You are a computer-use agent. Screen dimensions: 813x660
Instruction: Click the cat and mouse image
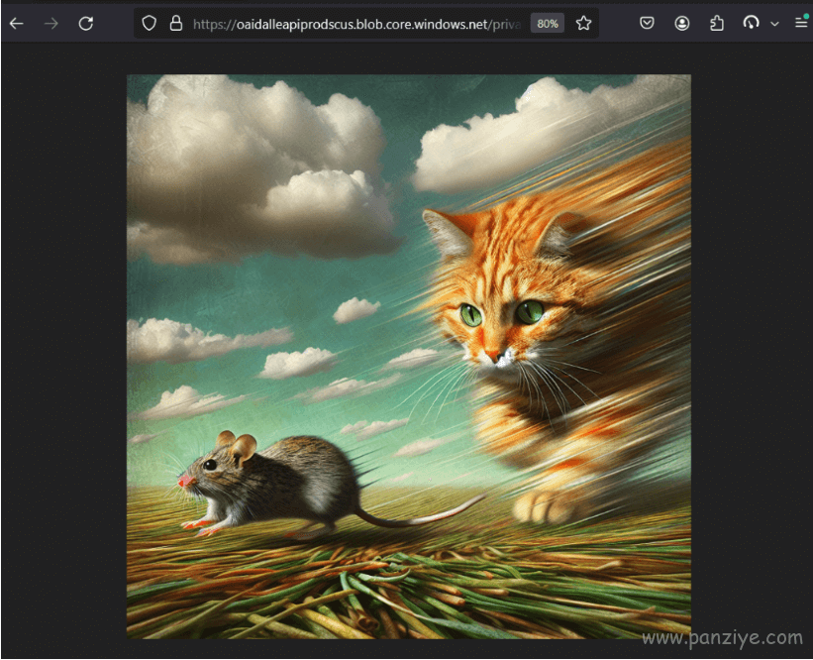[409, 357]
